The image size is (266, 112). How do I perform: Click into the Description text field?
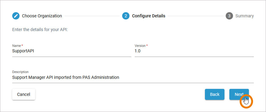pos(133,78)
